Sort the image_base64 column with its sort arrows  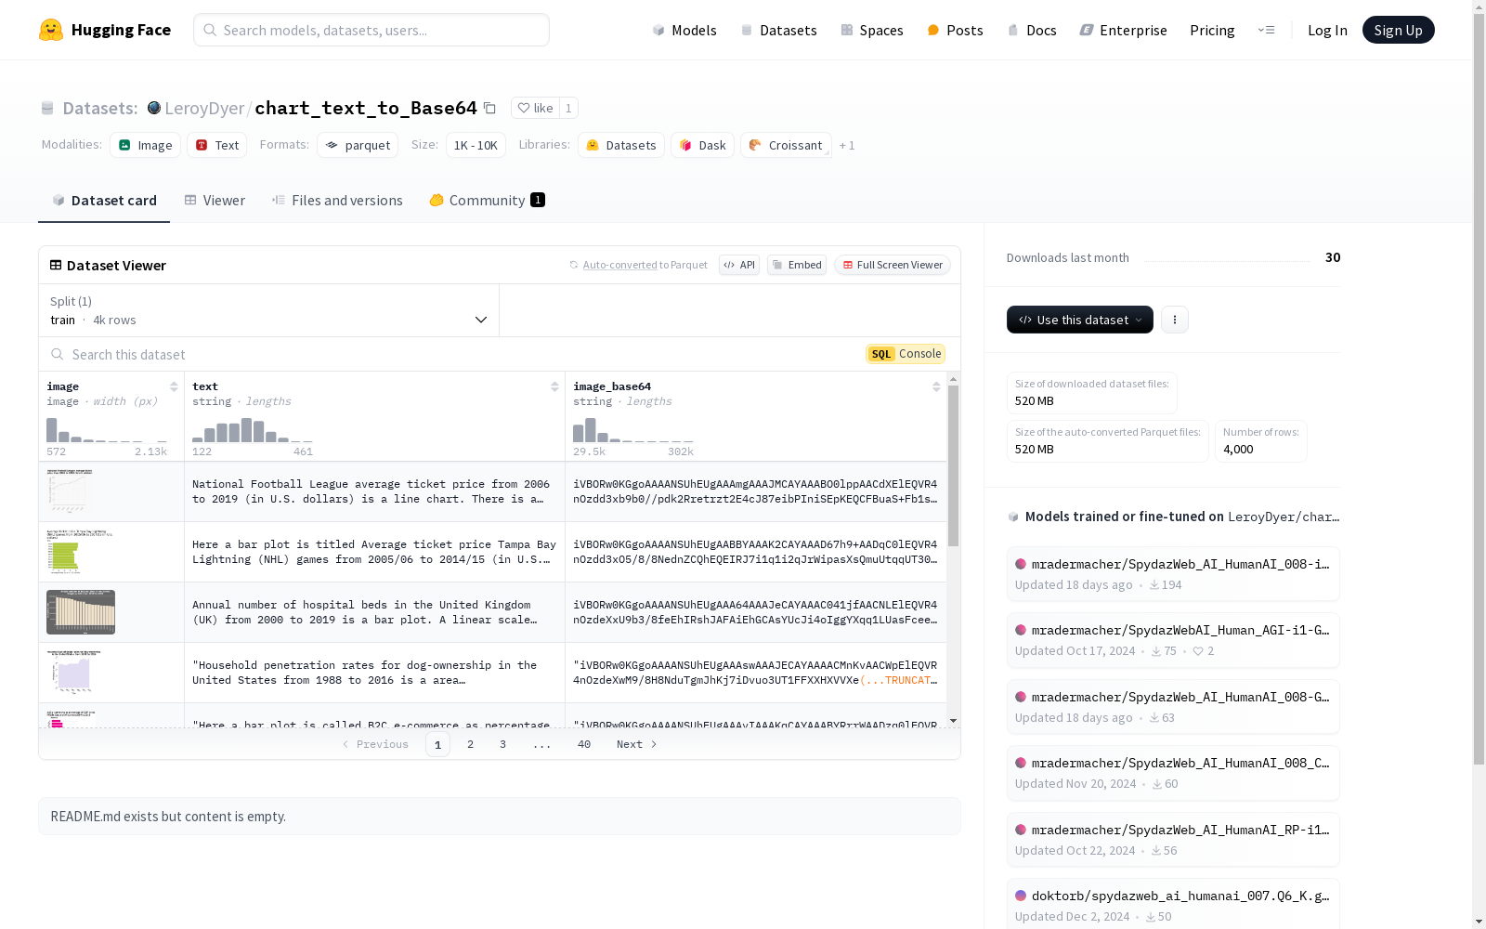coord(936,386)
